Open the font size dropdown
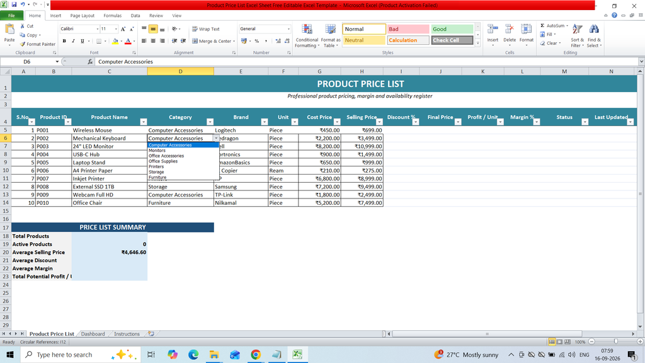Screen dimensions: 645x363 (x=116, y=29)
